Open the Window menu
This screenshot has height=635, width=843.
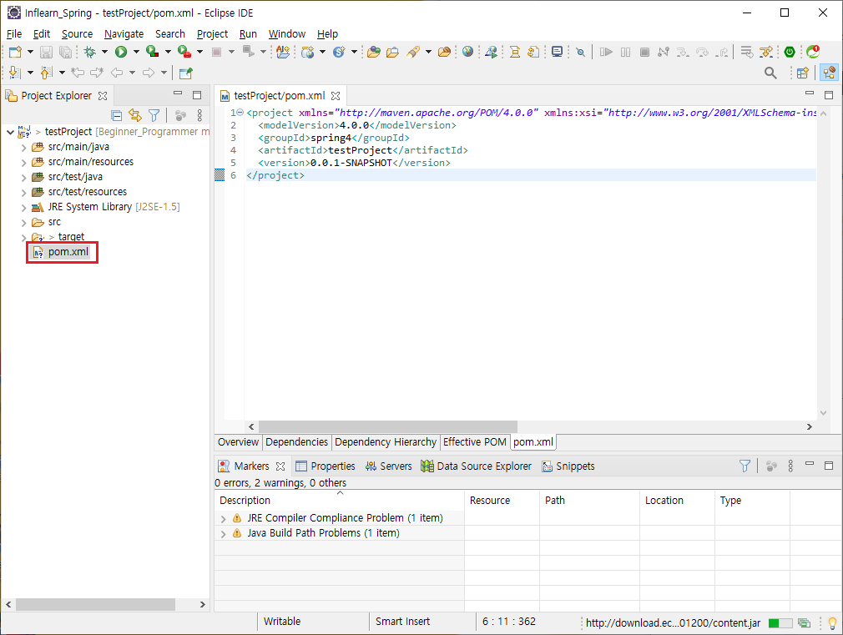(286, 34)
